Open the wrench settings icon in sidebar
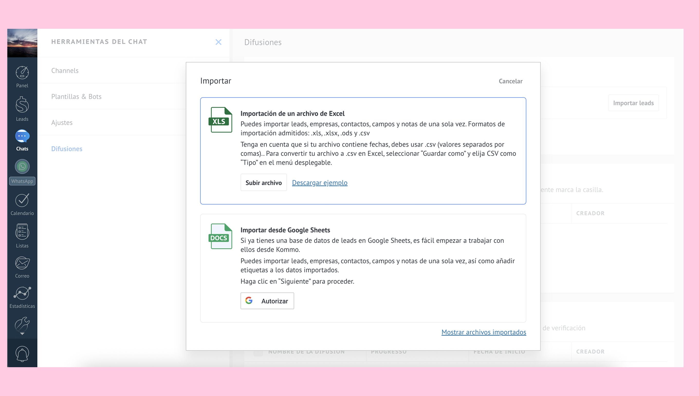The height and width of the screenshot is (396, 699). coord(22,325)
